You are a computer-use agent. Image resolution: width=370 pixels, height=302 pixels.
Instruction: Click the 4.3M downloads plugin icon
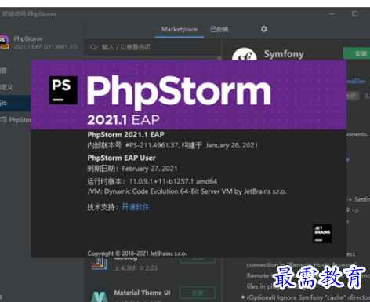(100, 264)
